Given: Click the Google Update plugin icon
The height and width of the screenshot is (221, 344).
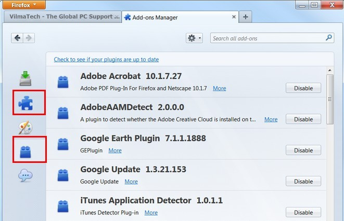Looking at the screenshot, I should [x=63, y=175].
